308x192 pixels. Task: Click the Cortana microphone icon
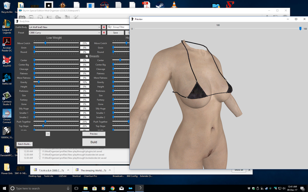[68, 188]
